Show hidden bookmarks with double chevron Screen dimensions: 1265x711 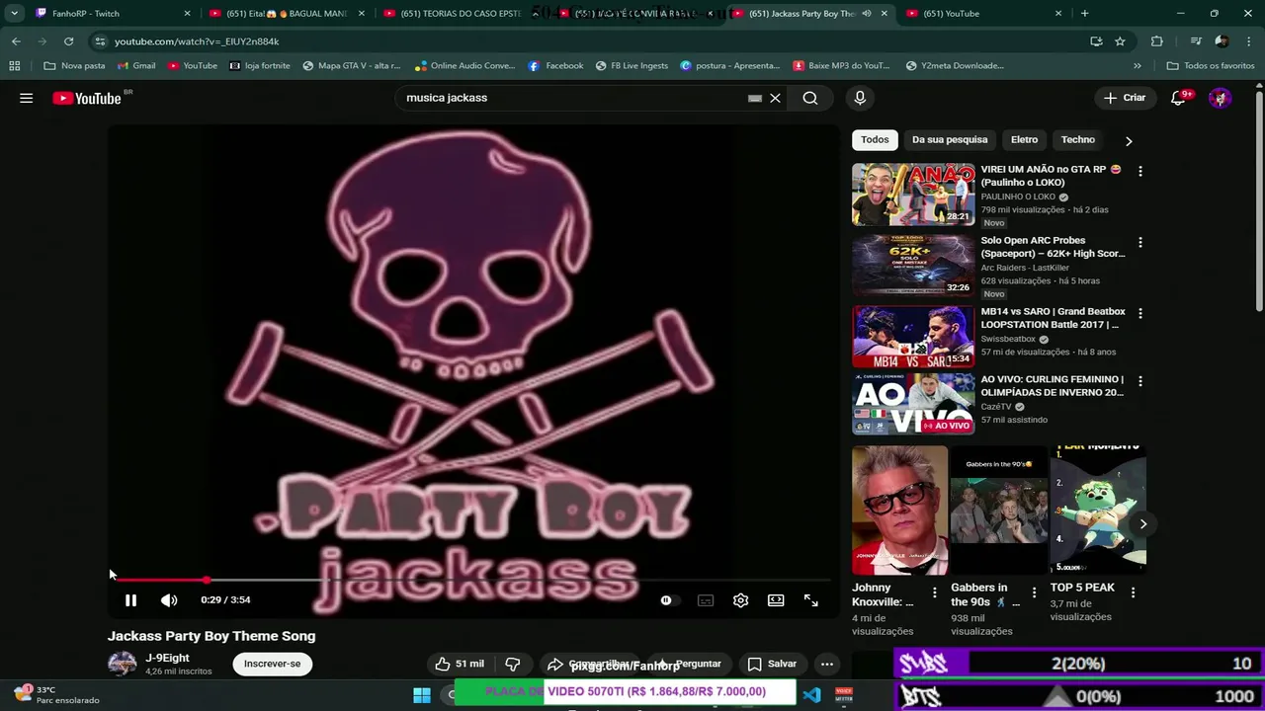(x=1138, y=66)
